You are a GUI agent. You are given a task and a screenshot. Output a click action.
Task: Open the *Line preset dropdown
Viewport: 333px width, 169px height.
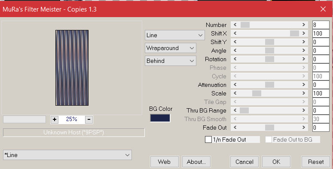67,155
